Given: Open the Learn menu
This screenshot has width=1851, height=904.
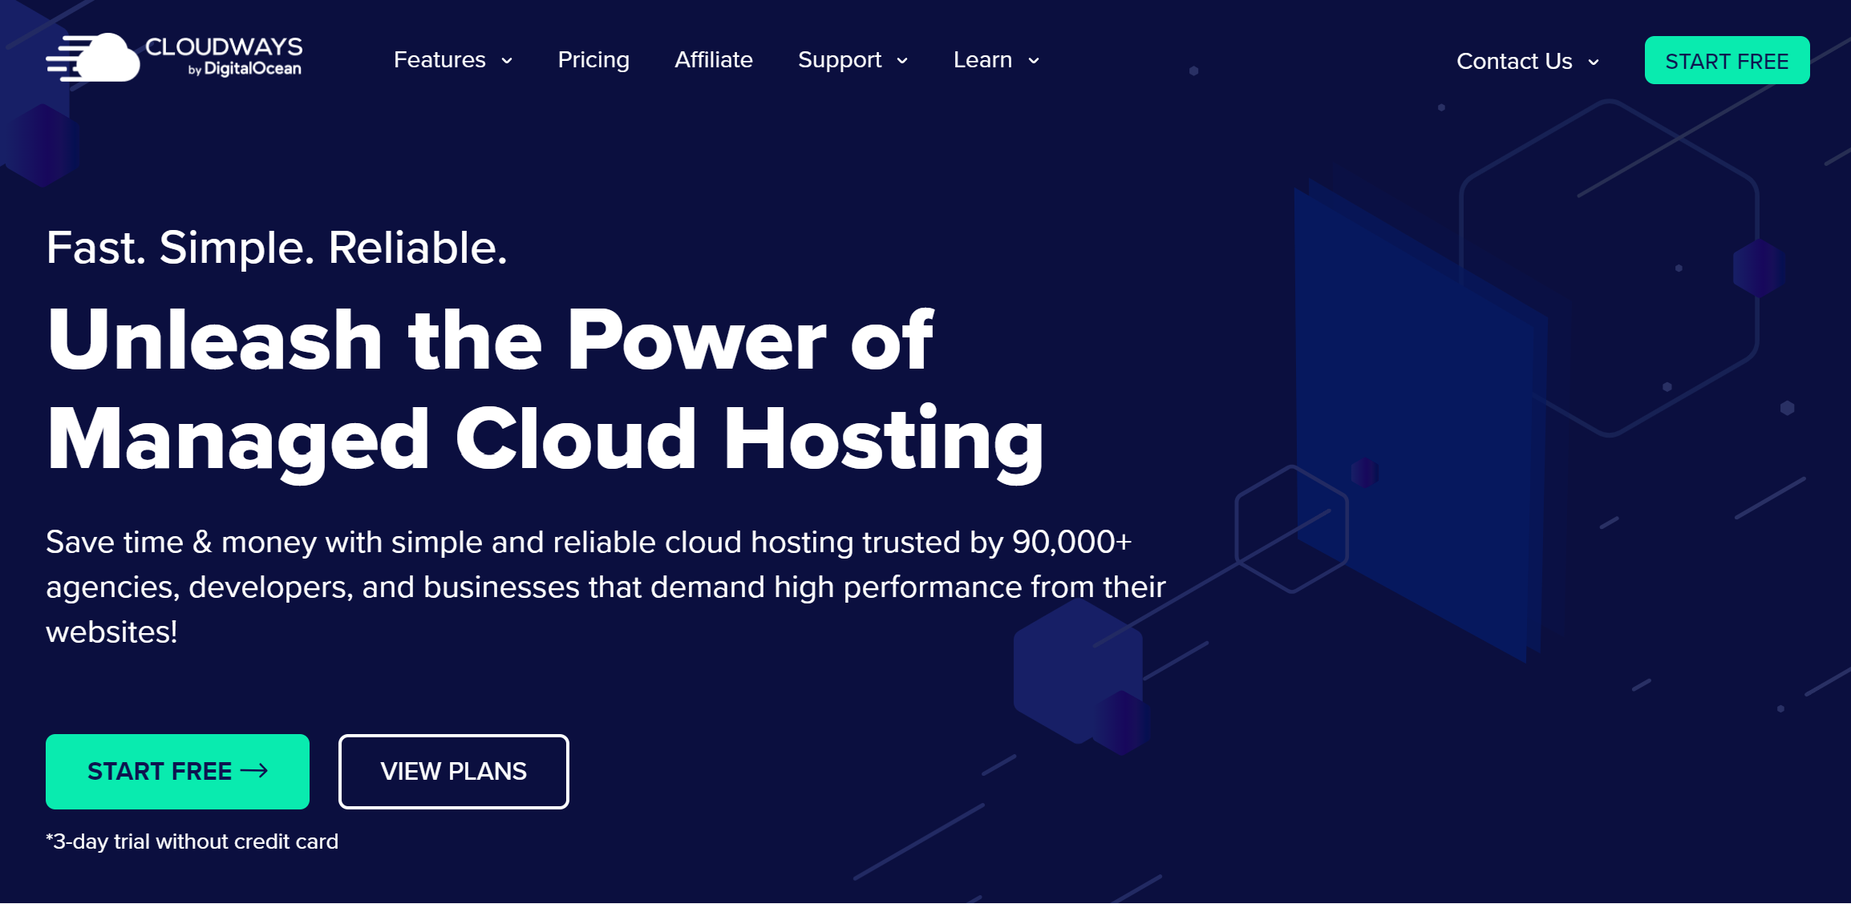Looking at the screenshot, I should [982, 60].
